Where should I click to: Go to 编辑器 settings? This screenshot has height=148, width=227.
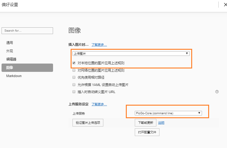click(11, 59)
